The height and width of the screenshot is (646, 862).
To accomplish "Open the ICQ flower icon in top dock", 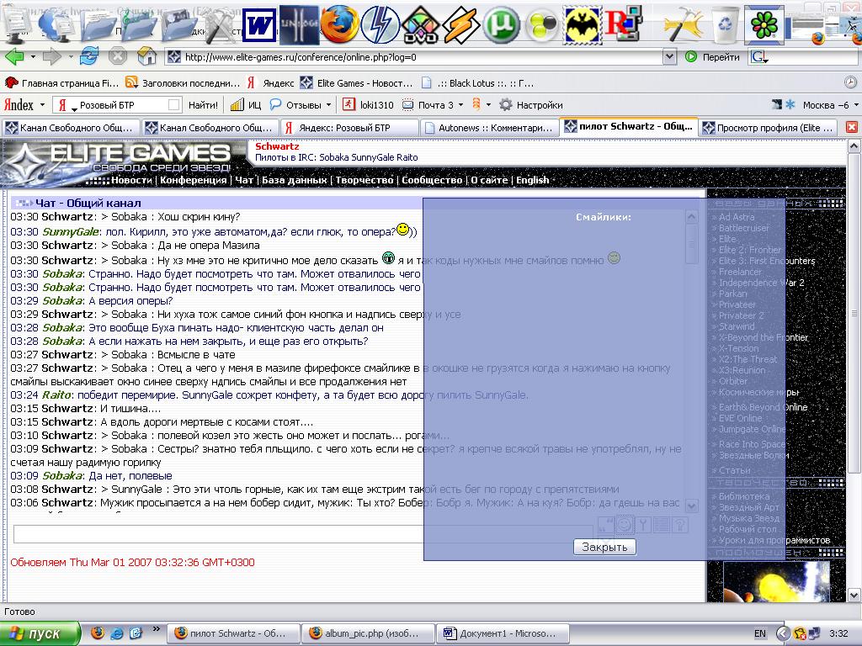I will click(766, 24).
